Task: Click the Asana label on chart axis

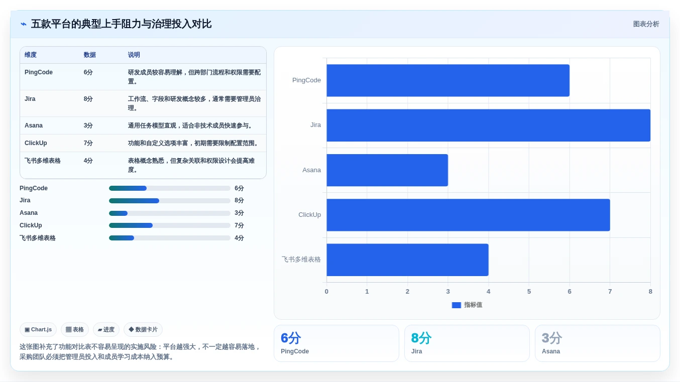Action: click(311, 170)
